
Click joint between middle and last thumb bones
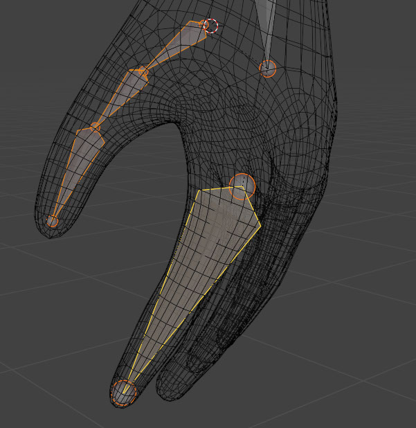[95, 128]
